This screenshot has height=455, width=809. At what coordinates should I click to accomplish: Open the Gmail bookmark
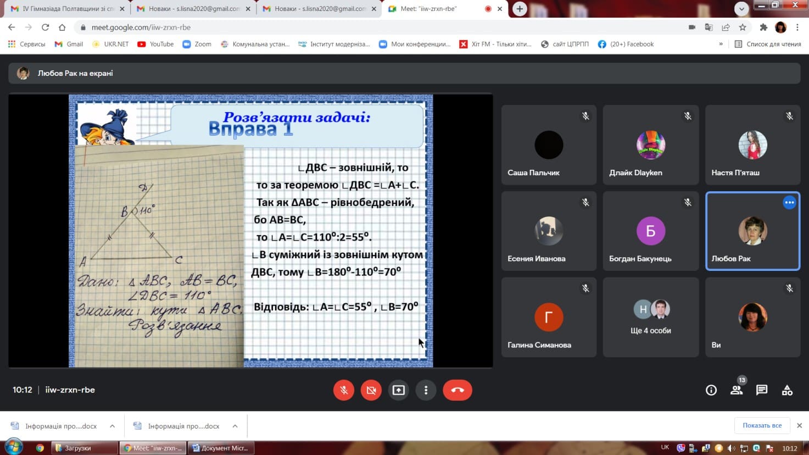point(69,44)
